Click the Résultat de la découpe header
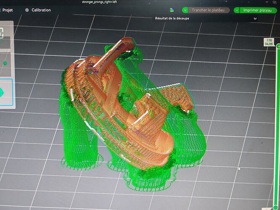280x210 pixels. 172,18
